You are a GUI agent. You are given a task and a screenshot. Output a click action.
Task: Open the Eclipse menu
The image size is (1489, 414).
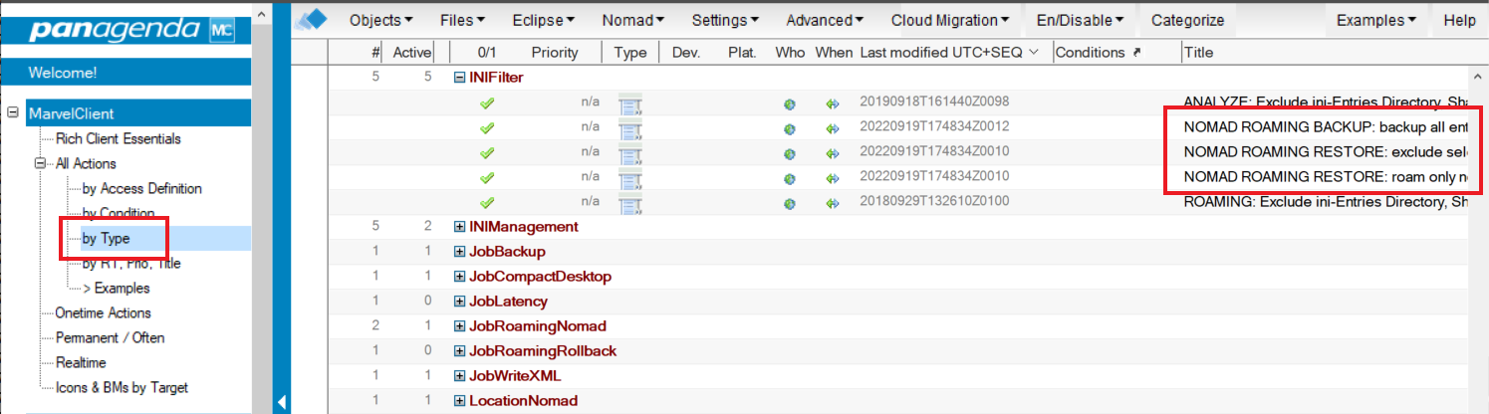(543, 20)
